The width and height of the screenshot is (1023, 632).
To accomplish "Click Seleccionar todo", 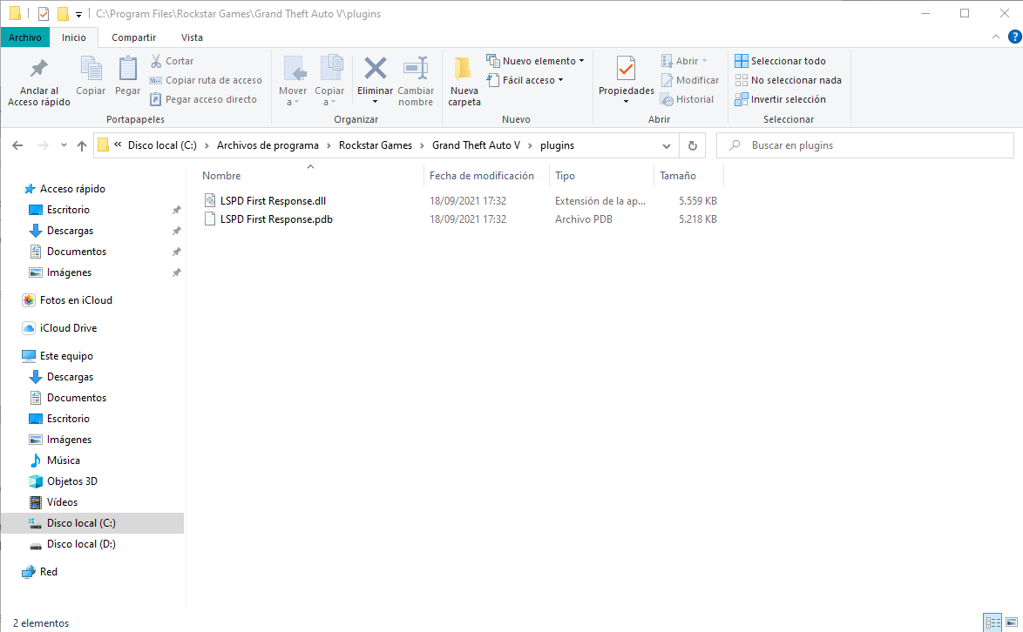I will coord(780,61).
